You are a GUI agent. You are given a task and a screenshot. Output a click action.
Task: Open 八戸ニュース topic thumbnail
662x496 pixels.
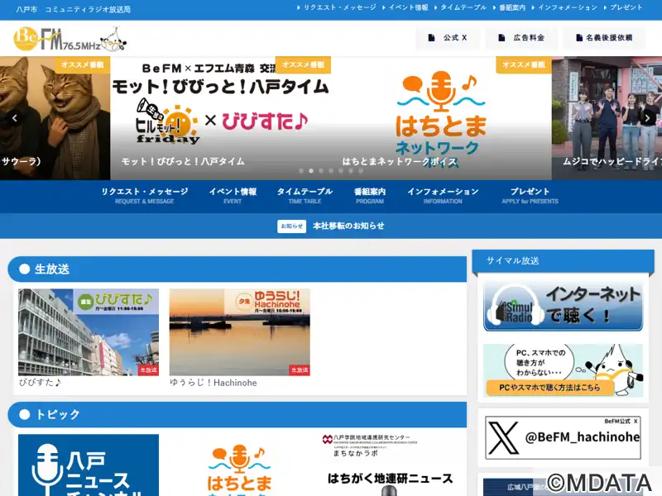pyautogui.click(x=89, y=465)
